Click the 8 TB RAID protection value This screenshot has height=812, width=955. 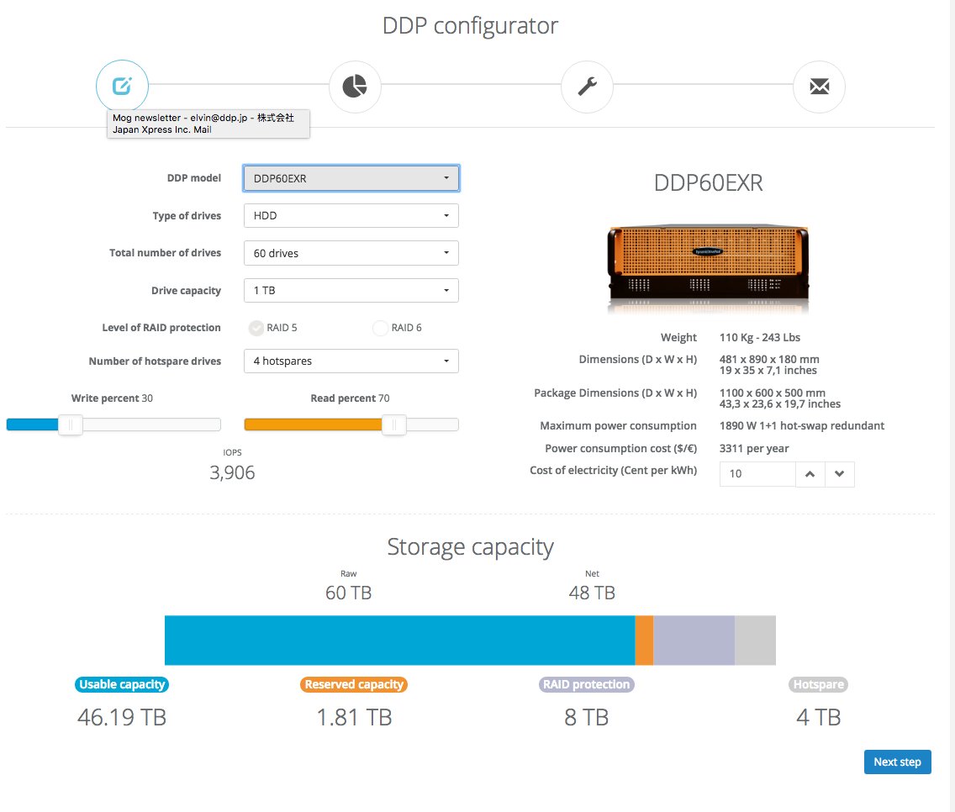(587, 718)
